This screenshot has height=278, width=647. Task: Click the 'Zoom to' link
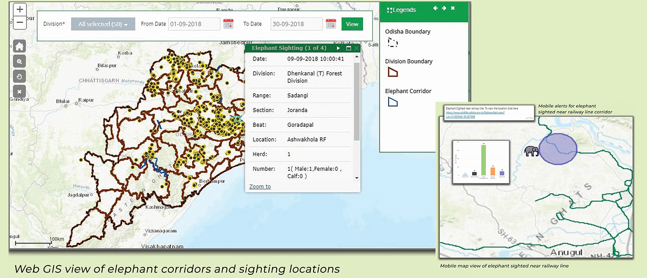coord(260,187)
